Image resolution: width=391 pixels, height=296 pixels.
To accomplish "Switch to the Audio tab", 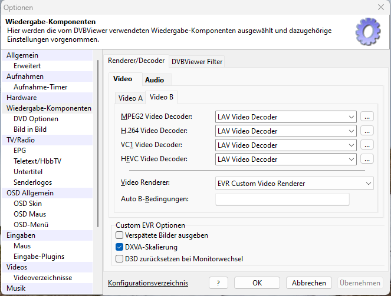I will pos(155,79).
